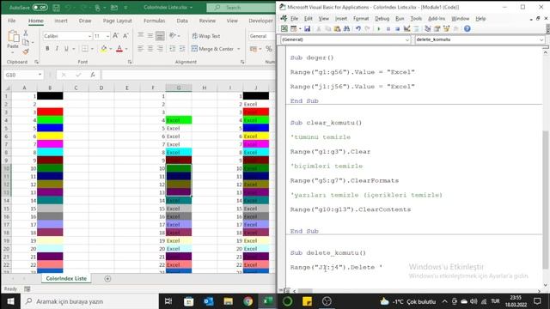Image resolution: width=550 pixels, height=309 pixels.
Task: Click the Find binoculars icon in VBA
Action: point(346,28)
